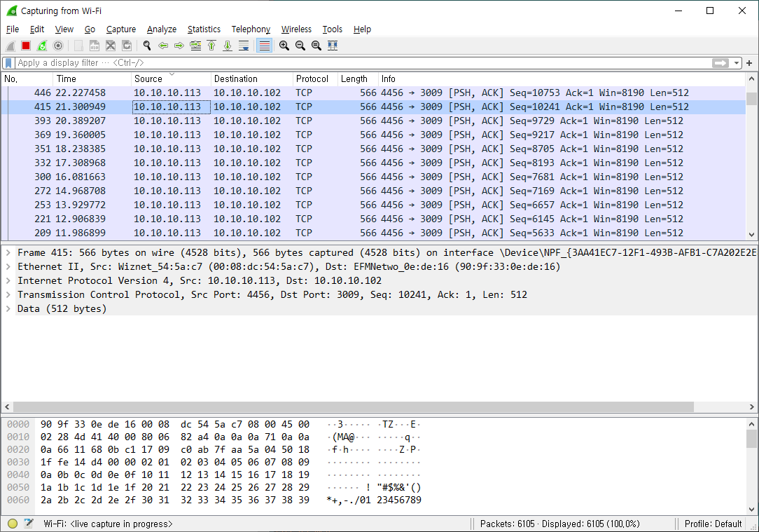The image size is (759, 532).
Task: Apply the display filter arrow button
Action: pyautogui.click(x=720, y=63)
